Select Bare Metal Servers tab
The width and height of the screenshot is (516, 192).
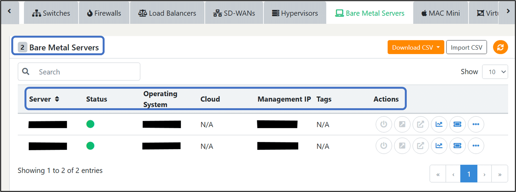[x=370, y=13]
